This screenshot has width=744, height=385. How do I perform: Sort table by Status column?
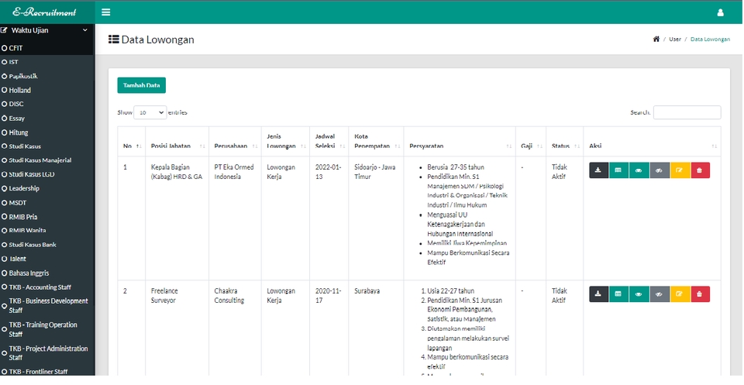[x=565, y=141]
